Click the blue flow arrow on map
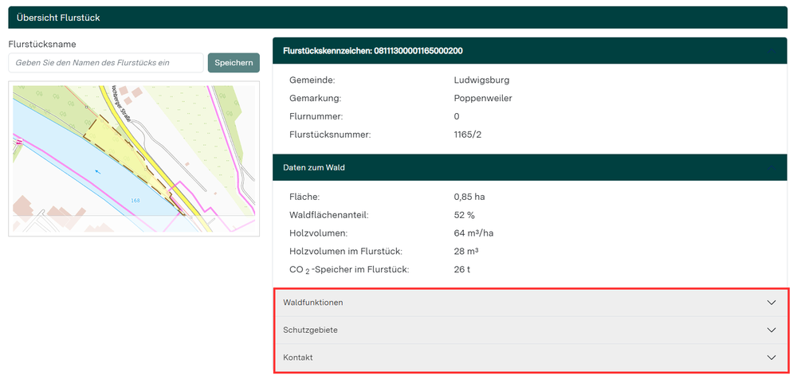The height and width of the screenshot is (383, 797). pyautogui.click(x=97, y=172)
